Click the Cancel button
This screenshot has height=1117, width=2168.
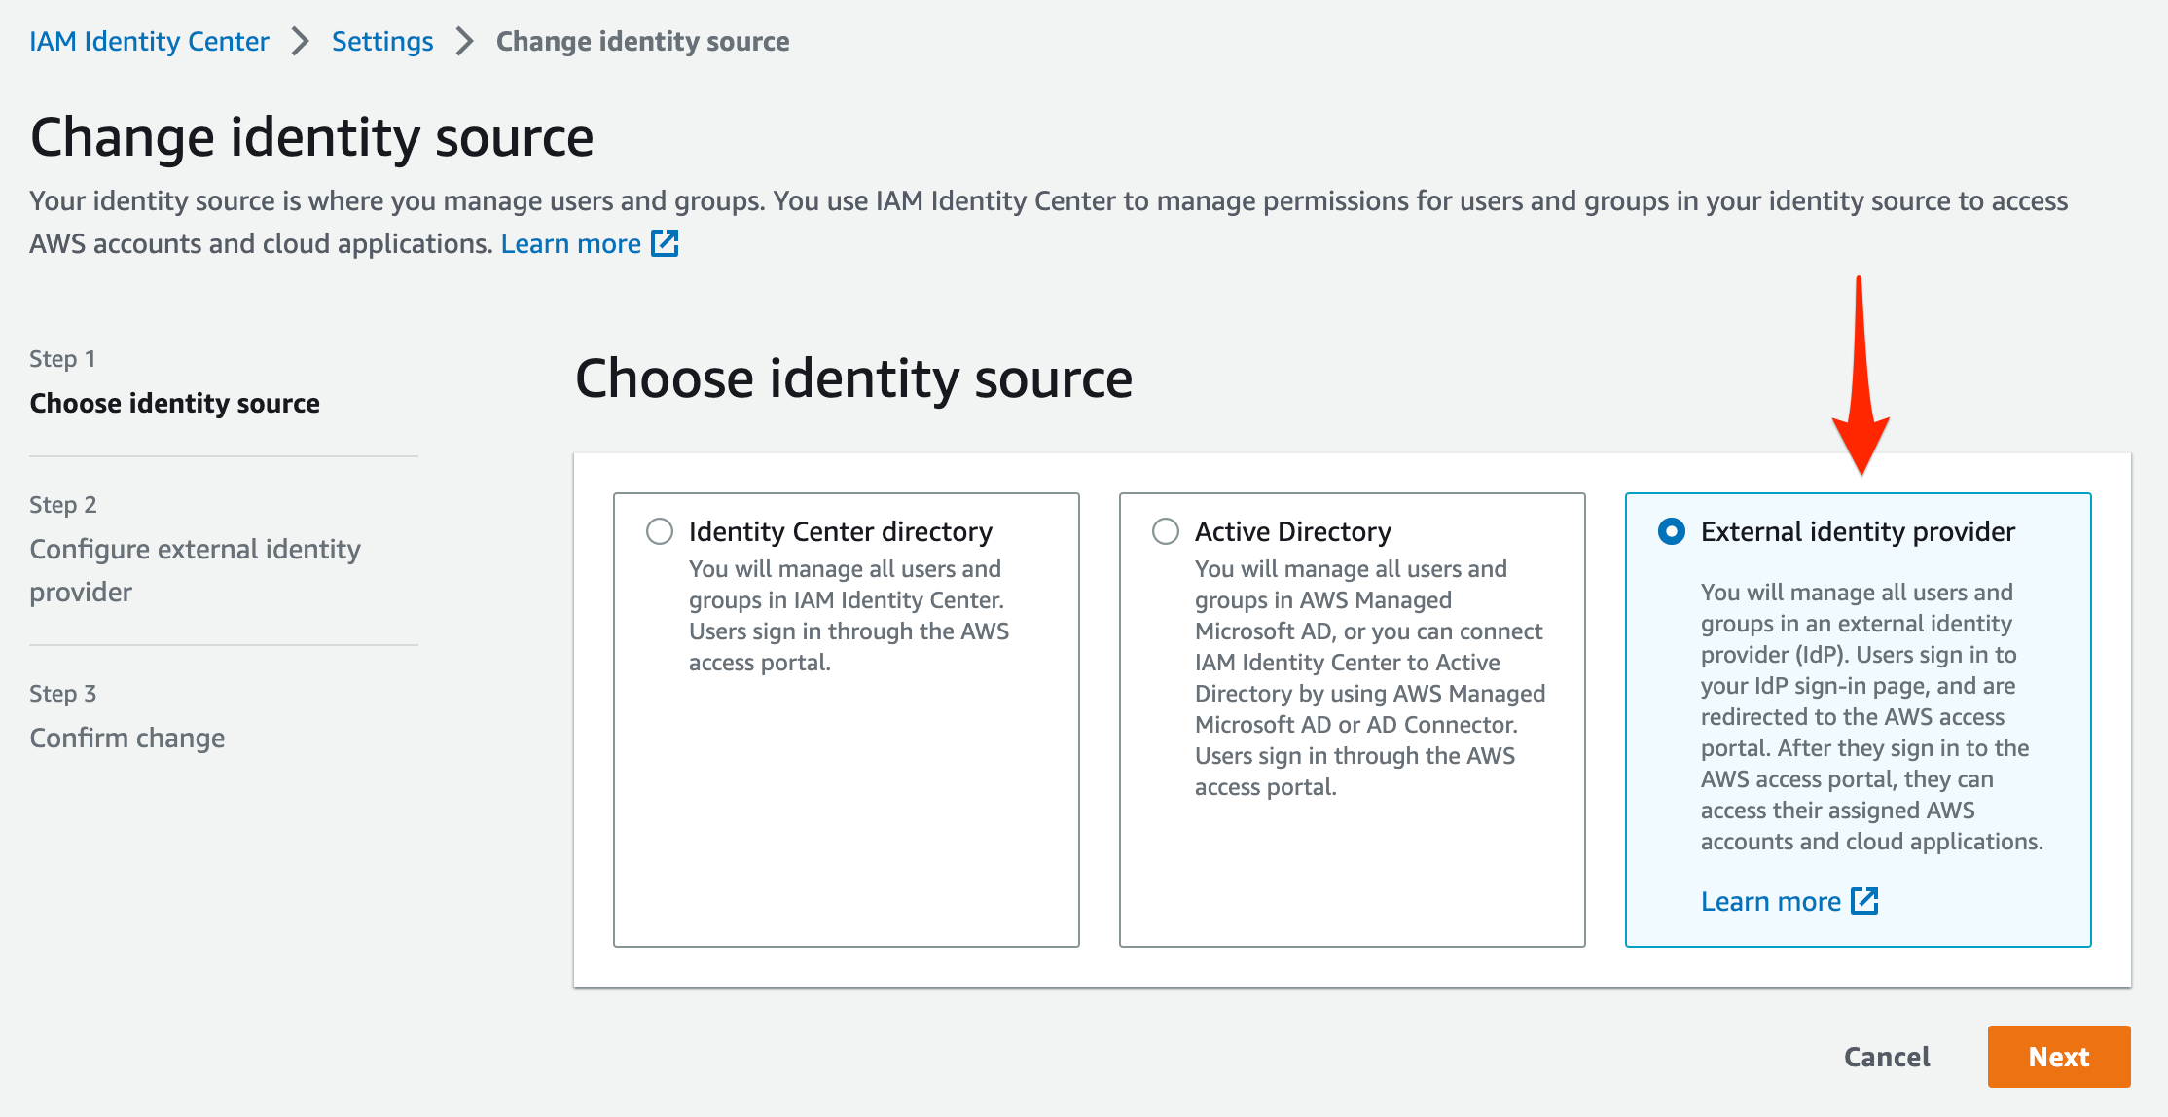tap(1887, 1057)
